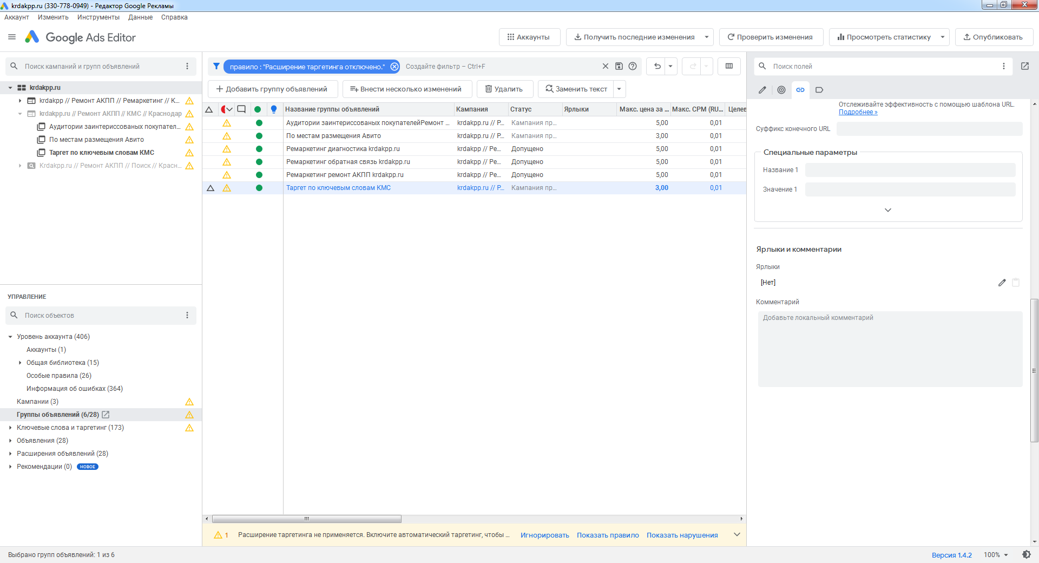Open object search options menu
Viewport: 1039px width, 563px height.
[187, 315]
